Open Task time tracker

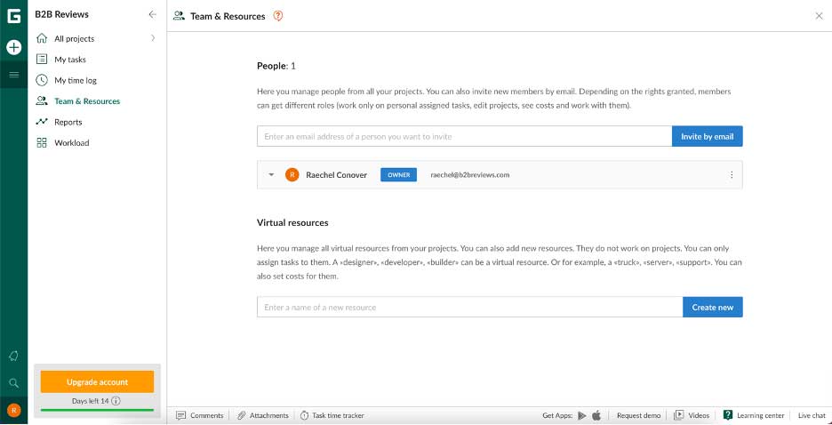332,415
